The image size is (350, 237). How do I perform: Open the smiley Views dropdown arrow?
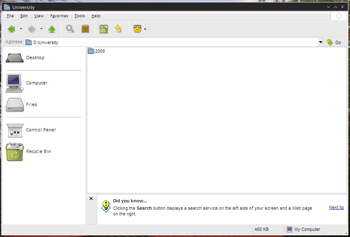[x=145, y=29]
